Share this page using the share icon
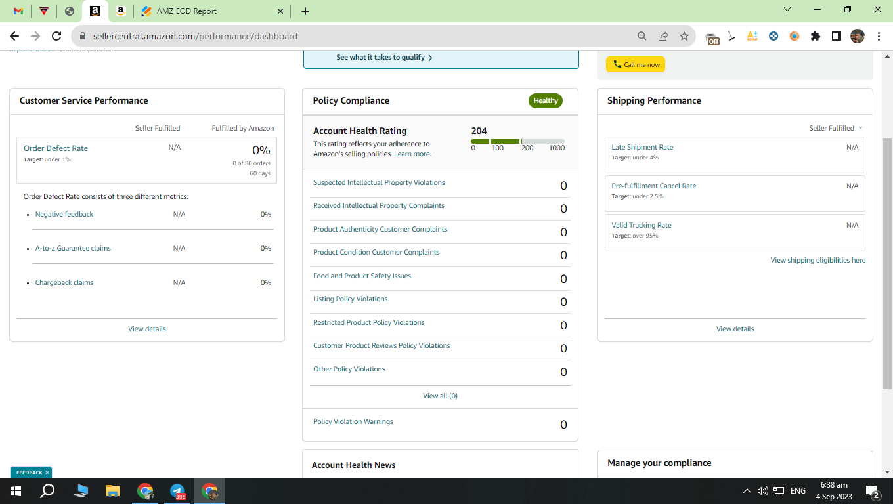Screen dimensions: 893x504 coord(663,36)
